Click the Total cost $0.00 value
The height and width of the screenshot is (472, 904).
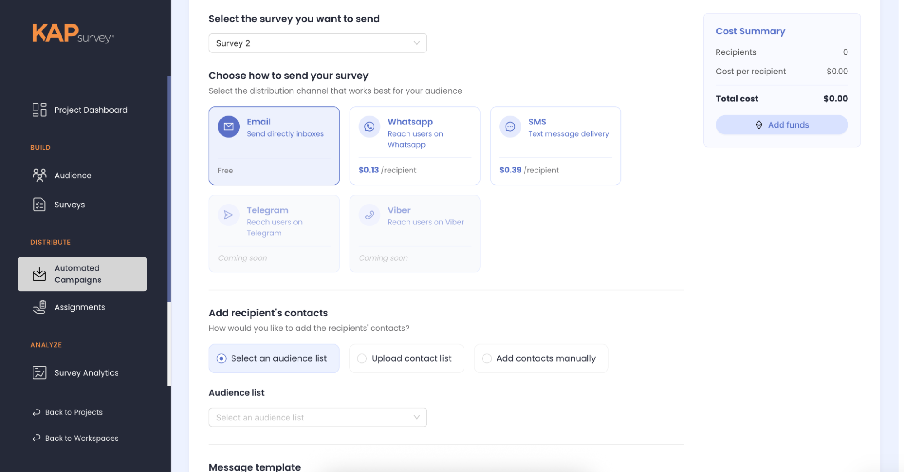point(836,99)
